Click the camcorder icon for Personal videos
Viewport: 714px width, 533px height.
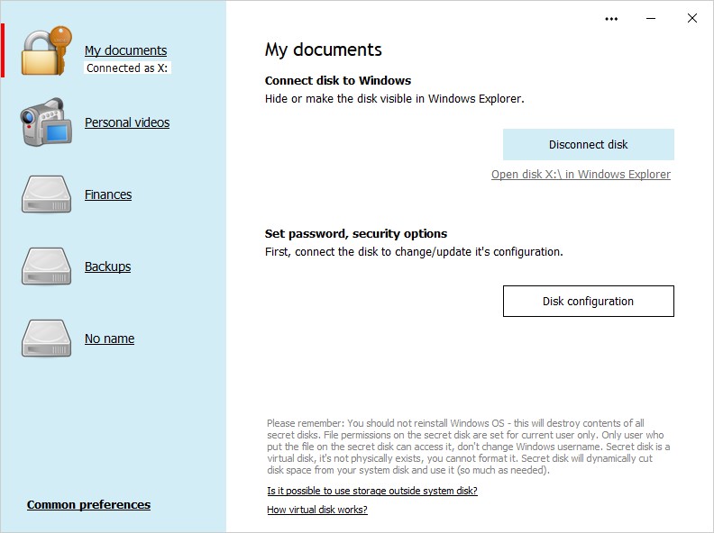click(46, 122)
